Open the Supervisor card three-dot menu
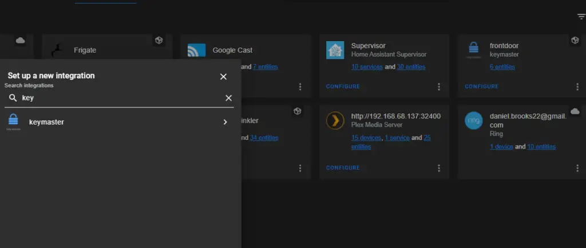The height and width of the screenshot is (248, 586). pos(439,86)
